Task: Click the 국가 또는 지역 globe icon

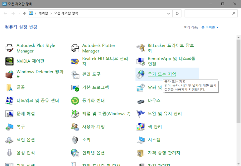Action: [141, 74]
